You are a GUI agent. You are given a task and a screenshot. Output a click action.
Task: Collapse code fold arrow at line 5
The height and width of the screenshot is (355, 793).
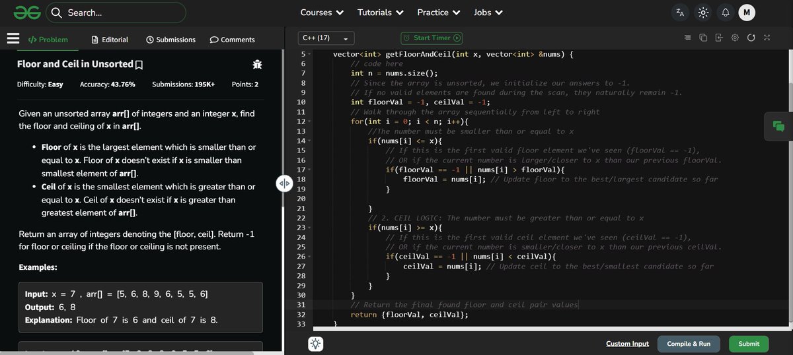(309, 54)
